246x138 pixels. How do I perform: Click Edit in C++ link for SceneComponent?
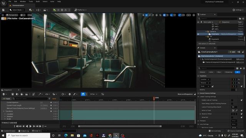point(240,59)
